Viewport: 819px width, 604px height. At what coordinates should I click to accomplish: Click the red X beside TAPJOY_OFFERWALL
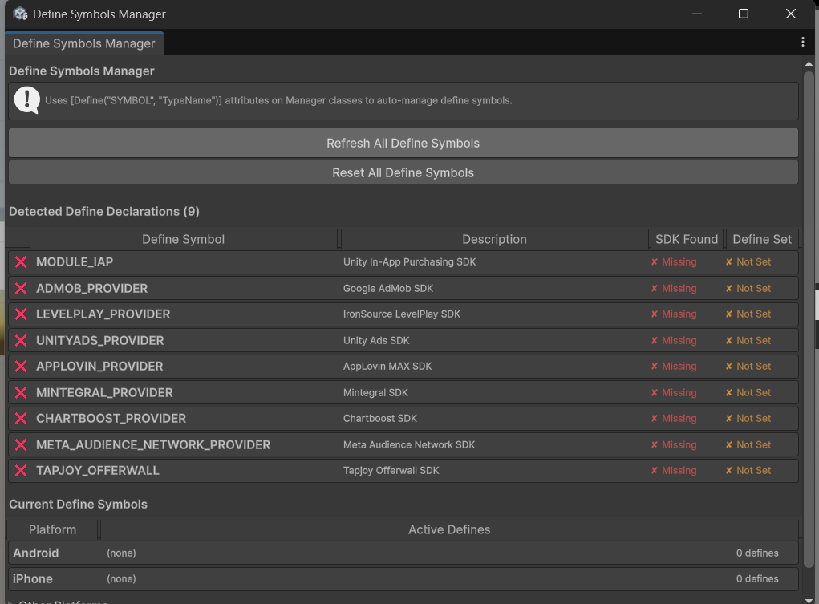coord(21,470)
